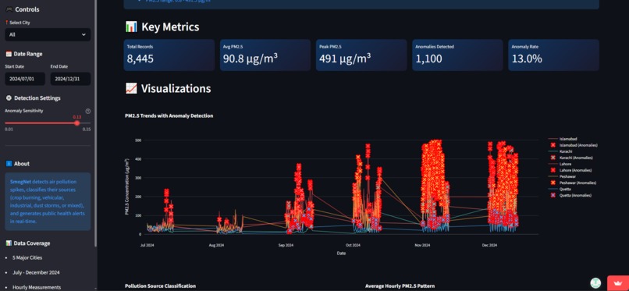The height and width of the screenshot is (291, 629).
Task: Click the info icon beside About
Action: pyautogui.click(x=9, y=164)
